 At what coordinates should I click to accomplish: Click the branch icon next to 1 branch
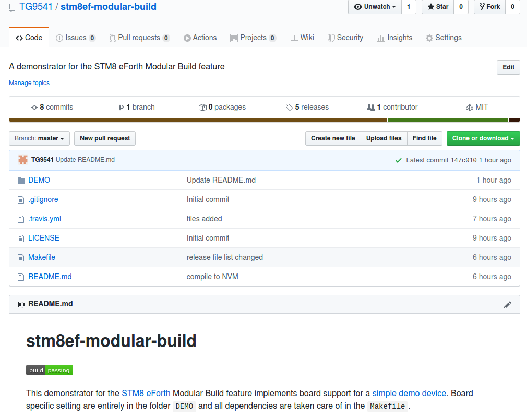[x=122, y=108]
